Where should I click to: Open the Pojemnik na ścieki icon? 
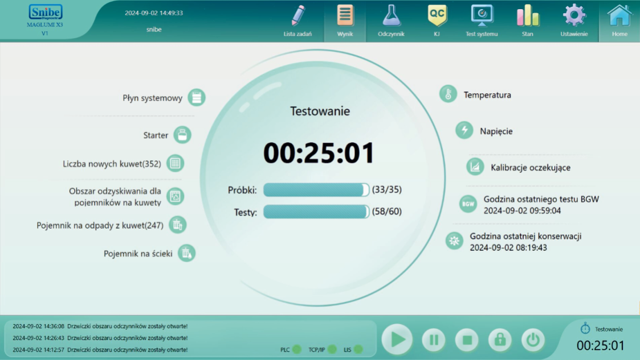pyautogui.click(x=186, y=253)
